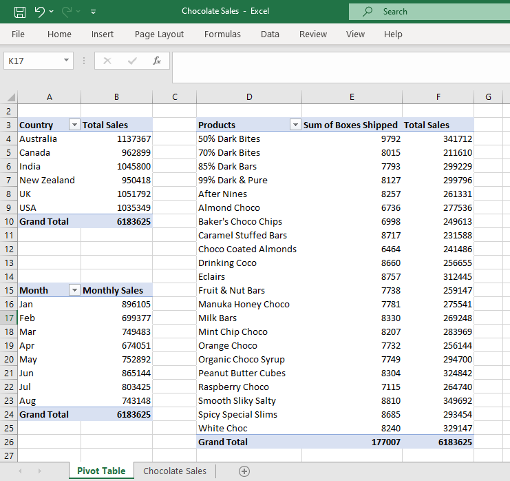The width and height of the screenshot is (510, 481).
Task: Click the Monthly Sales header cell
Action: (116, 290)
